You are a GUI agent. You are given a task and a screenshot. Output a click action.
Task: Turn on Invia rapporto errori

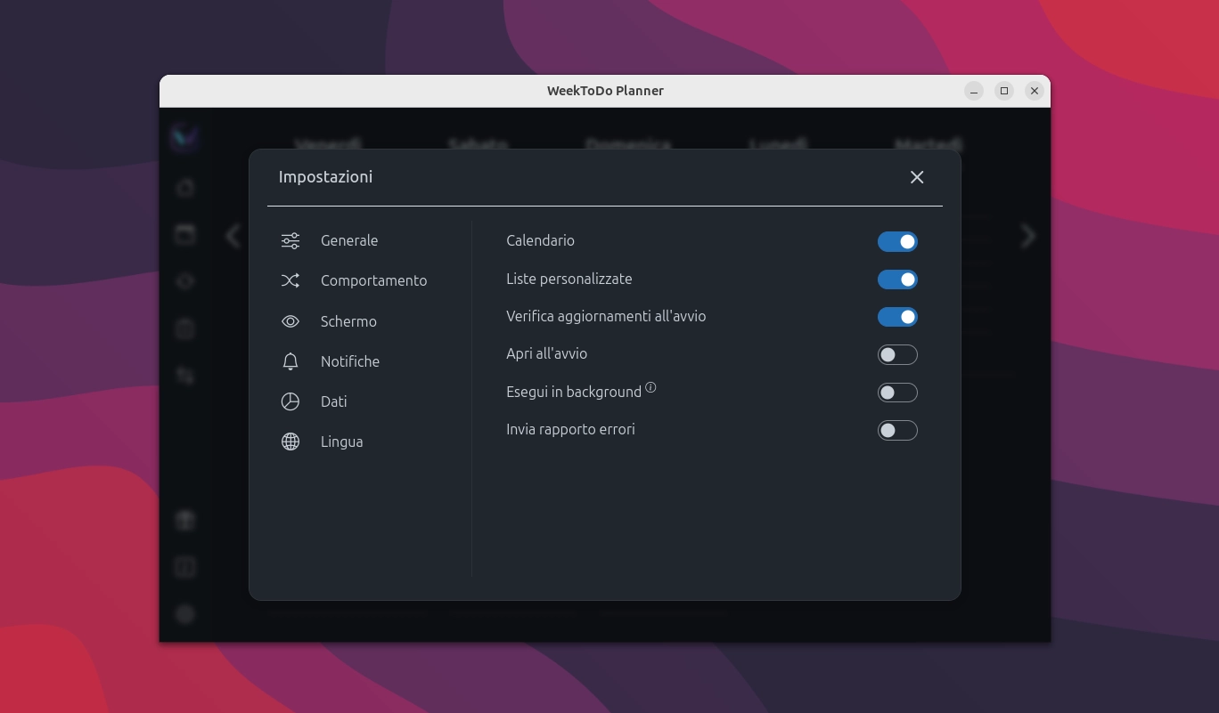(897, 431)
